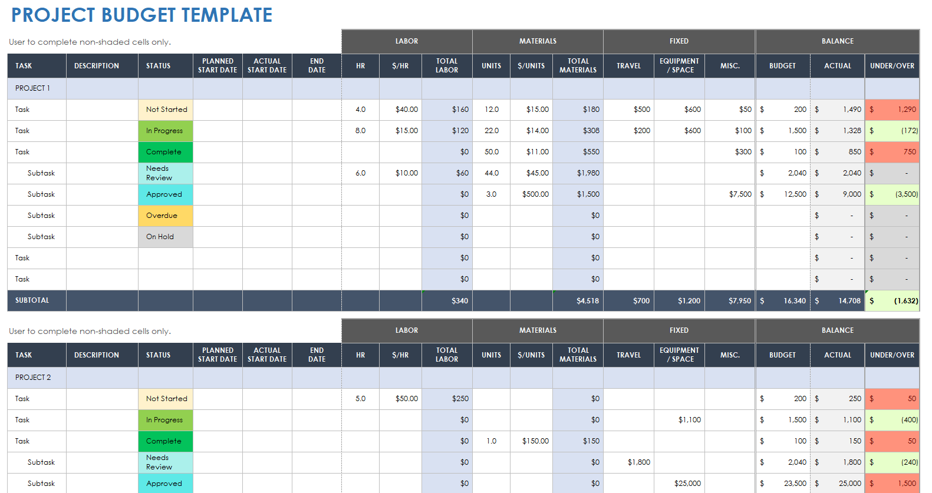Select the 23,500 budget cell in Project 2
This screenshot has height=493, width=932.
pos(783,484)
